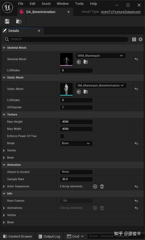Browse to SM_Mannequin_BoneAnimation in Content Browser
145x240 pixels.
pos(86,92)
